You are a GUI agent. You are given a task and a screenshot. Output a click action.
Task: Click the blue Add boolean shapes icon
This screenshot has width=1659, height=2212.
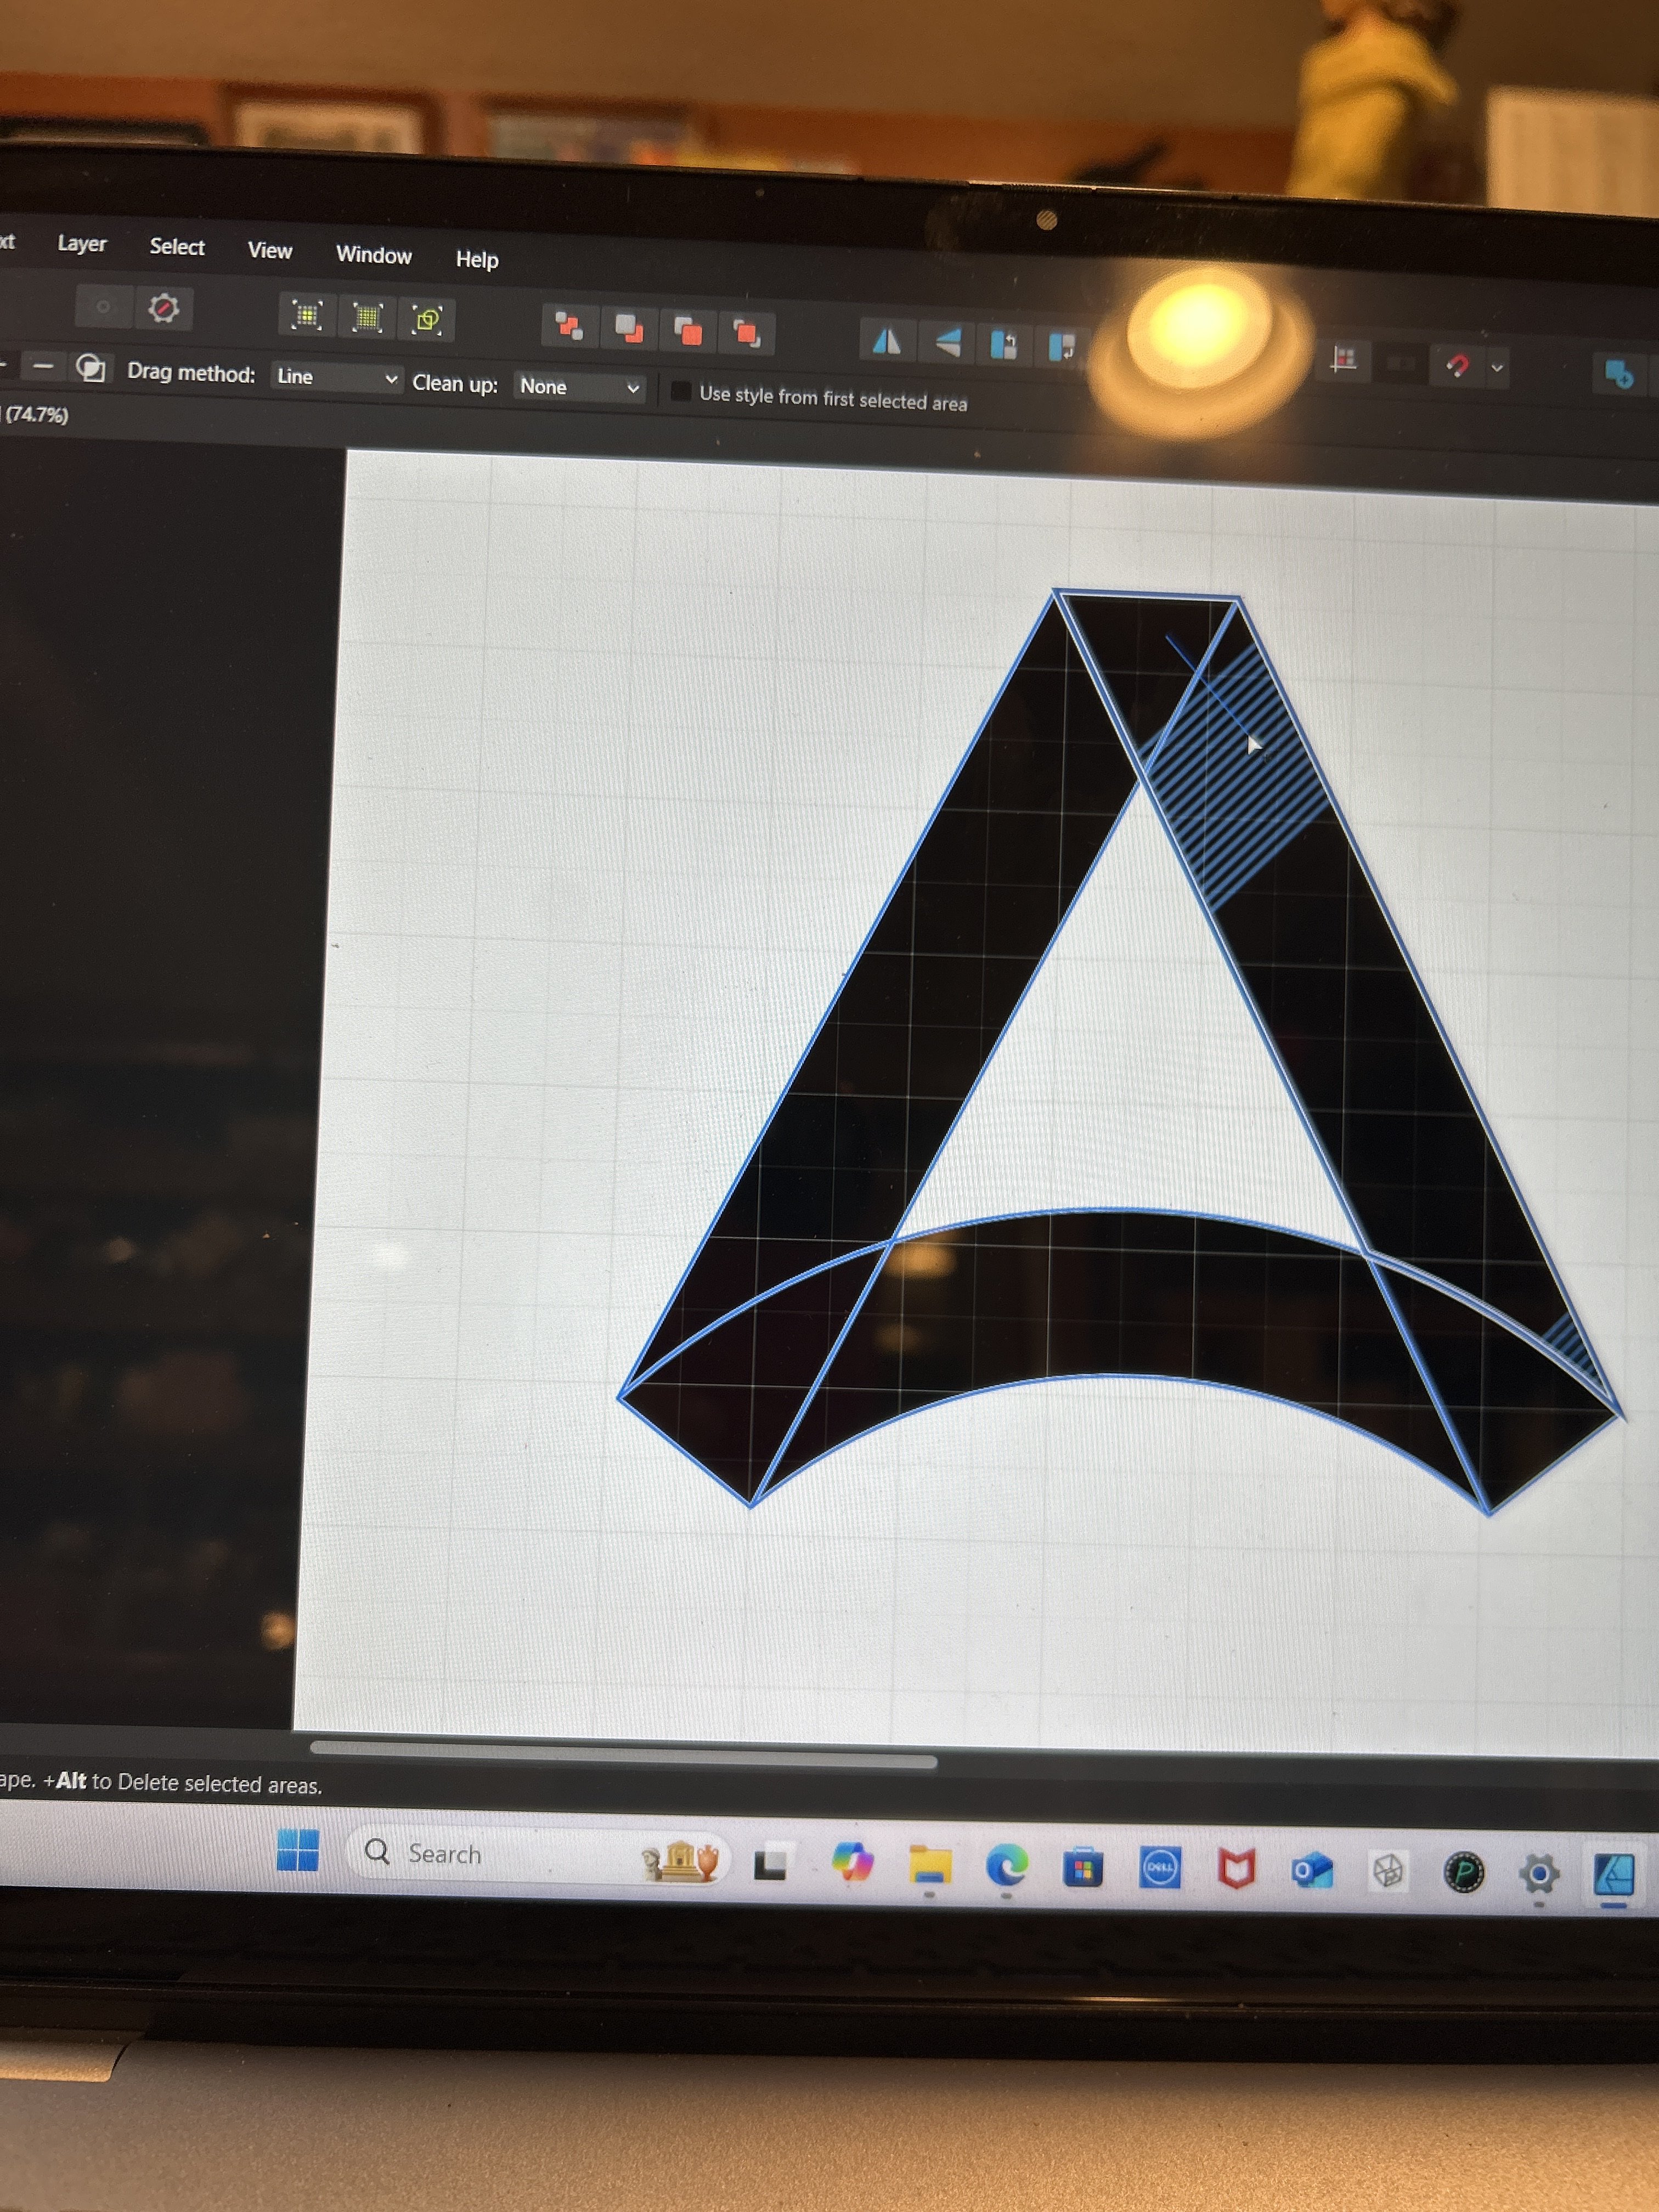[1618, 374]
